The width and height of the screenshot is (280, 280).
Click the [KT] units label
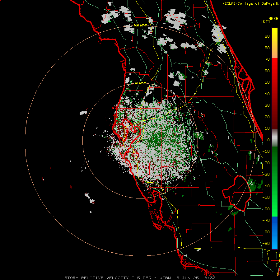265,21
